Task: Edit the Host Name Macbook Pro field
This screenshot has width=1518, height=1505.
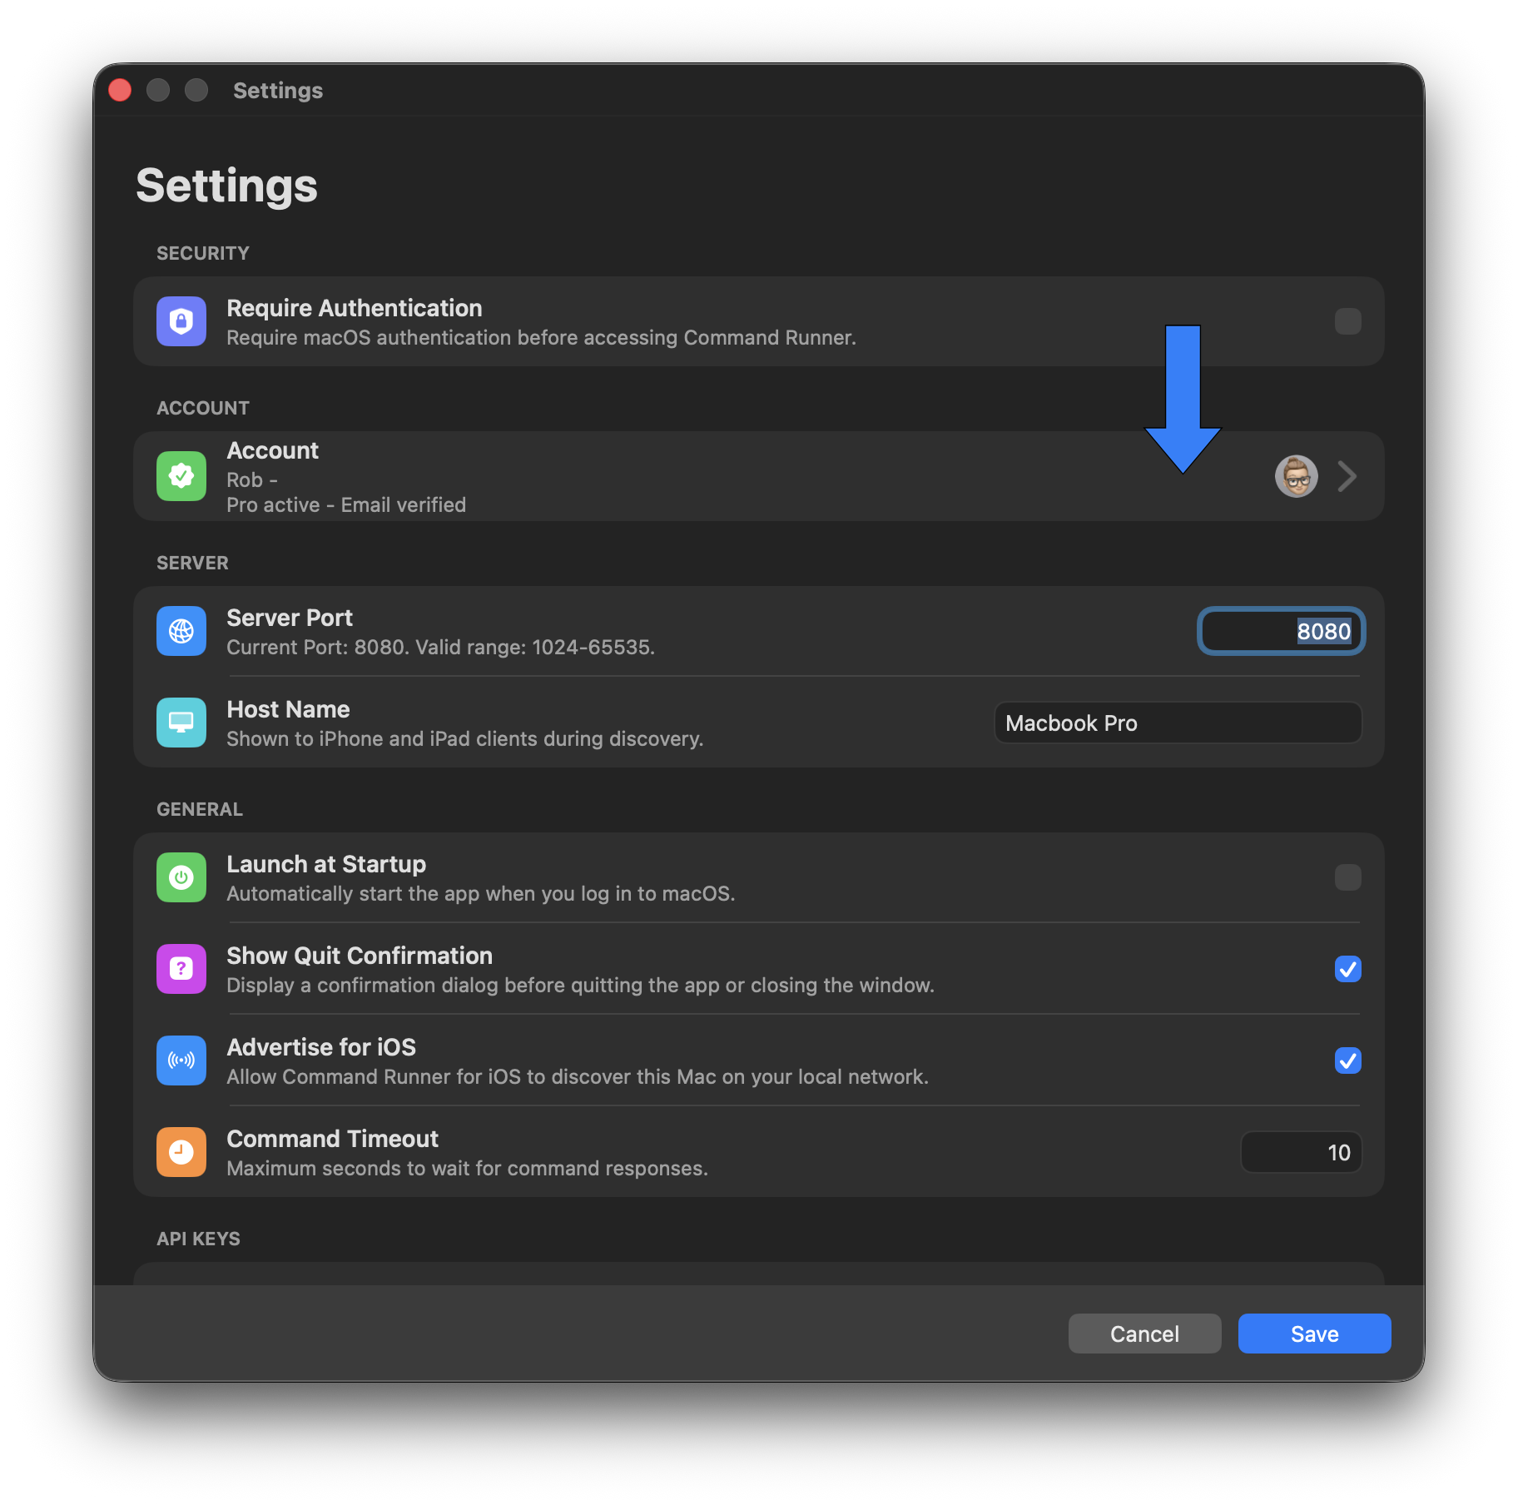Action: tap(1178, 723)
